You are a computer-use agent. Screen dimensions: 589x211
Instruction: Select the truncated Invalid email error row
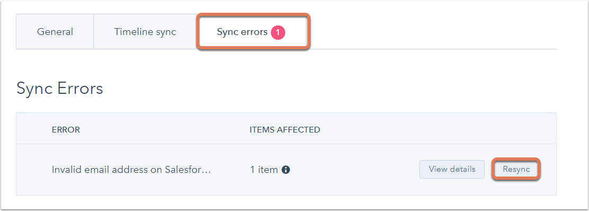click(286, 170)
